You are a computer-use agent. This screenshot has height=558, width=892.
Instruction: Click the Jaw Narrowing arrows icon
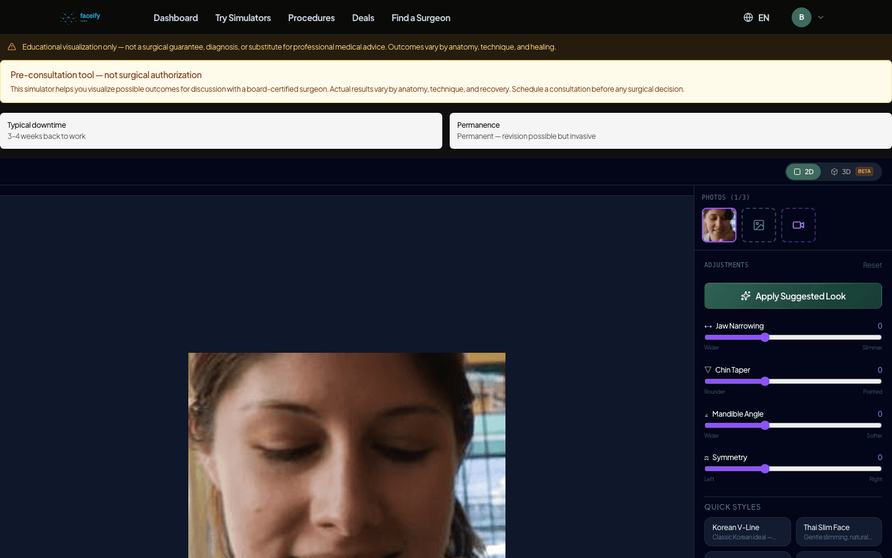coord(708,326)
